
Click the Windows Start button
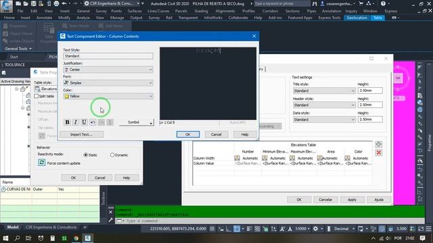(x=5, y=238)
